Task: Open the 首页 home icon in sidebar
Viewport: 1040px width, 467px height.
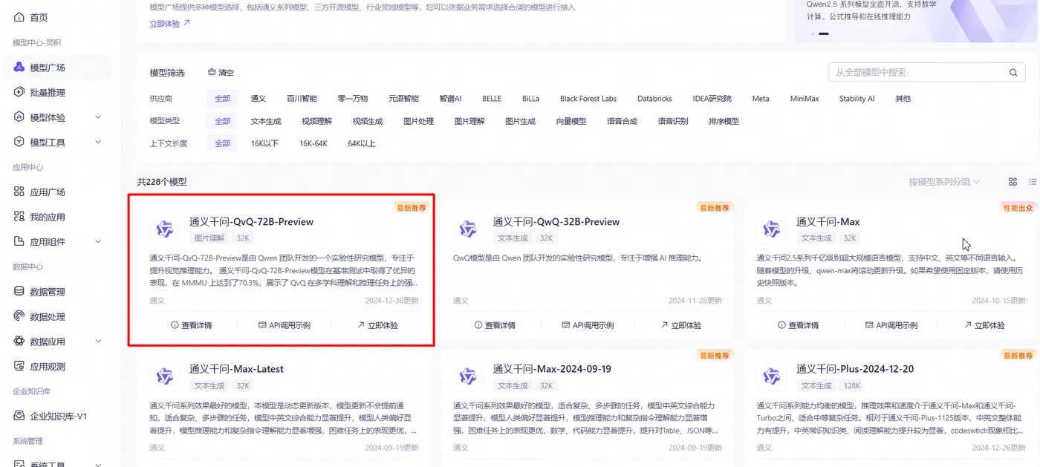Action: (19, 17)
